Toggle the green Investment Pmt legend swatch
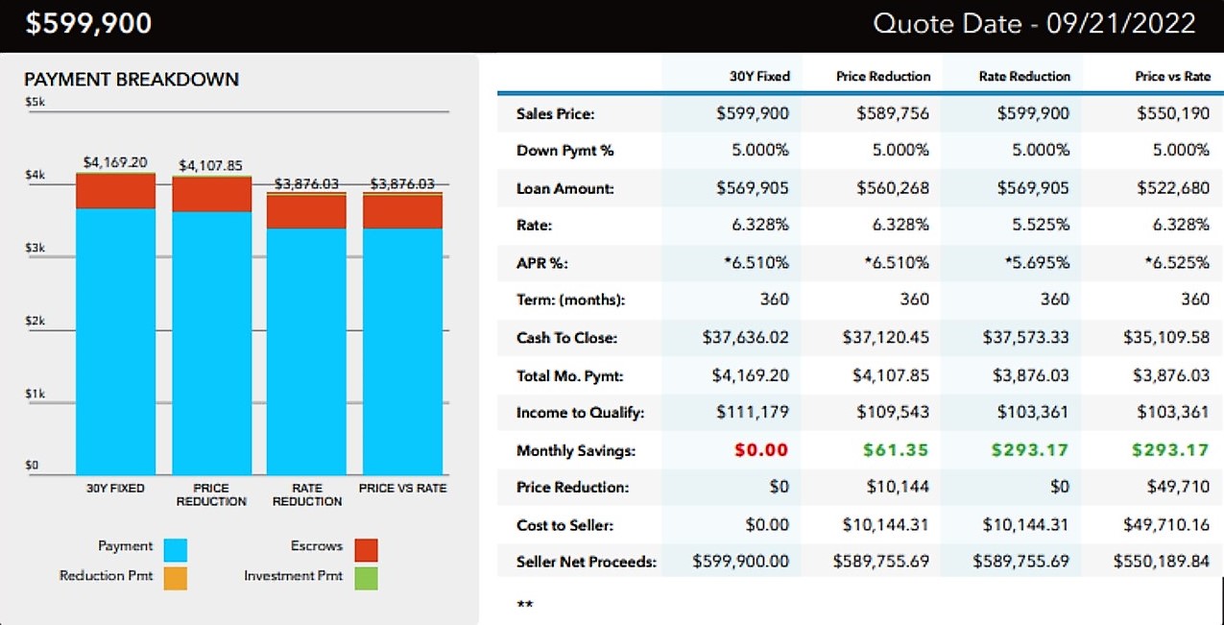 pyautogui.click(x=366, y=578)
